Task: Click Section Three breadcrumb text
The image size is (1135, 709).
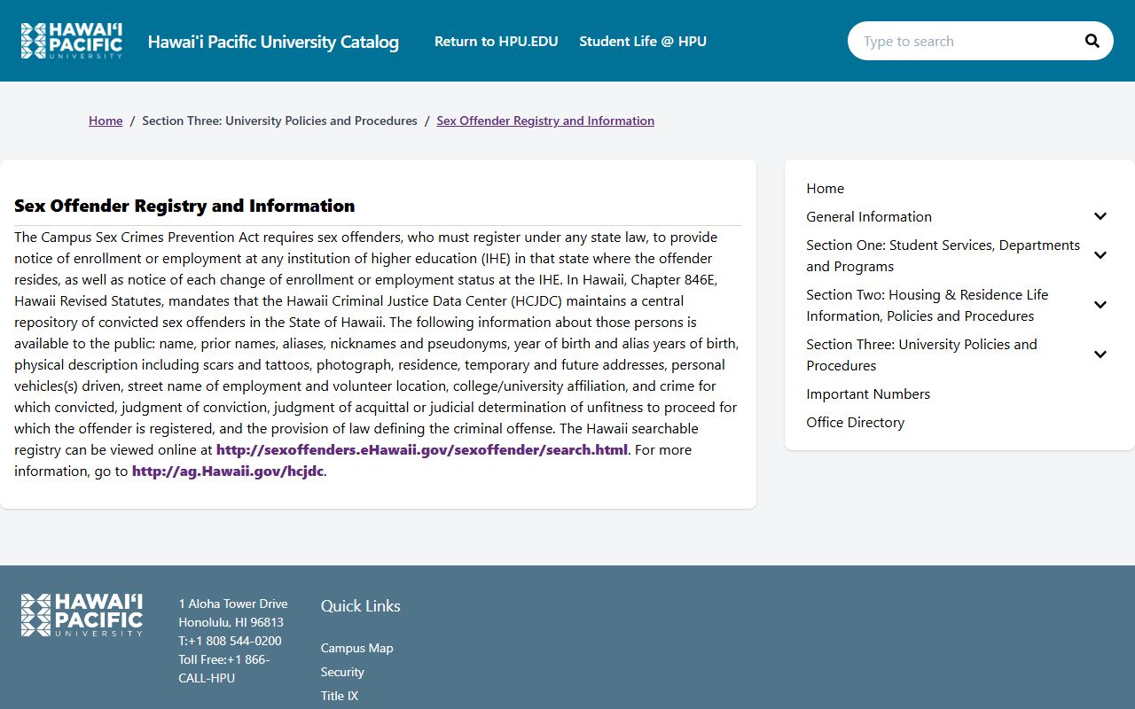Action: click(x=279, y=121)
